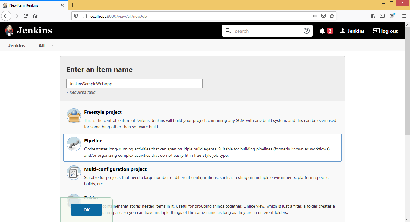Save page to Pocket icon
410x222 pixels.
pyautogui.click(x=323, y=16)
